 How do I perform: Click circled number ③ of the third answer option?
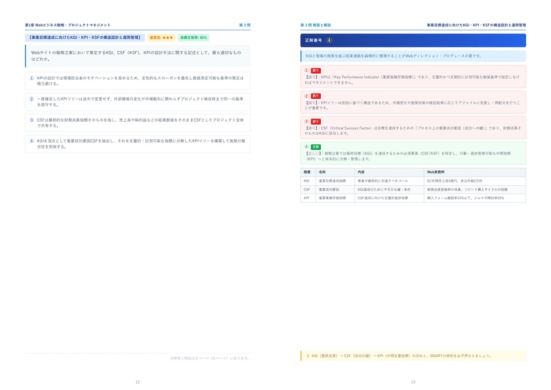32,120
